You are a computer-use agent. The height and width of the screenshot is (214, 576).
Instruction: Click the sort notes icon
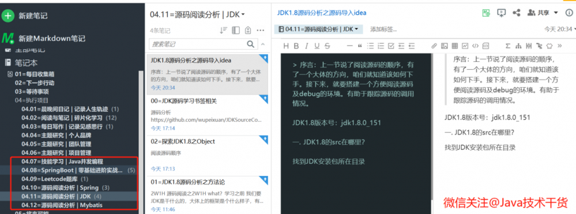coord(223,31)
